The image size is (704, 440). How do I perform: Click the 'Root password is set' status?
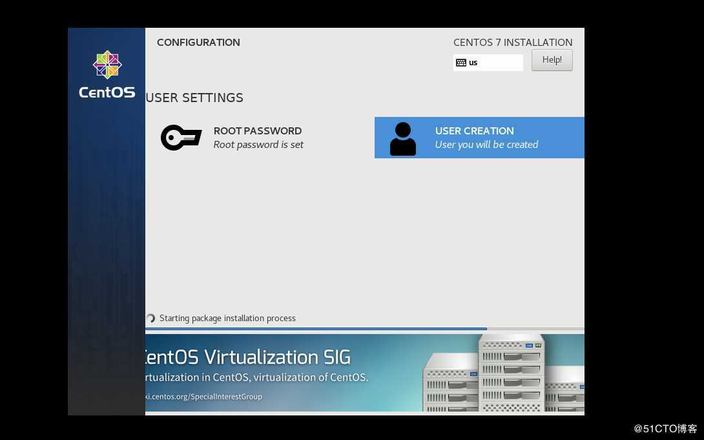pyautogui.click(x=258, y=145)
